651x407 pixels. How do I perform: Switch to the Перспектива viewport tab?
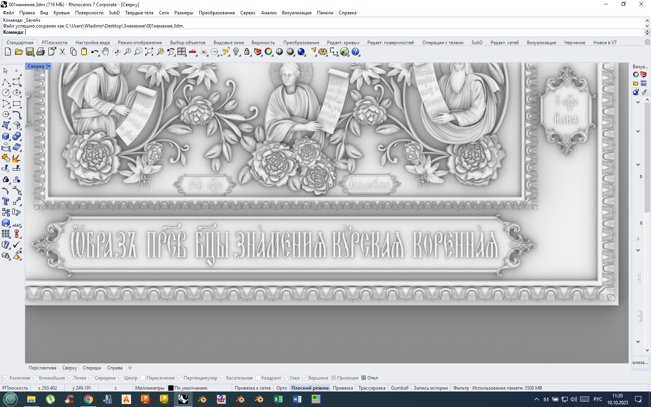42,368
